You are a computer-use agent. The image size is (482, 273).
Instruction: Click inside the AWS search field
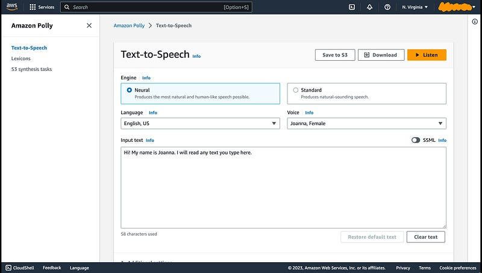pyautogui.click(x=156, y=7)
